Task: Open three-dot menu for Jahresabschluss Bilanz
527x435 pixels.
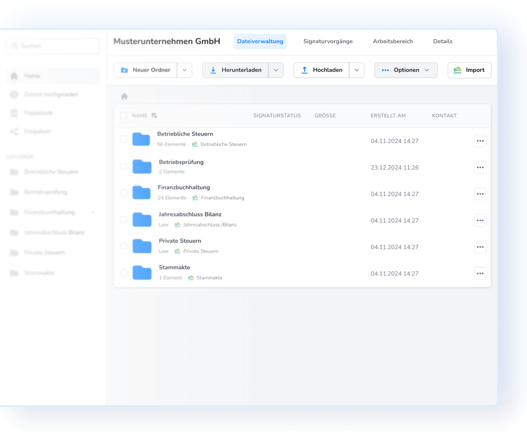Action: (480, 221)
